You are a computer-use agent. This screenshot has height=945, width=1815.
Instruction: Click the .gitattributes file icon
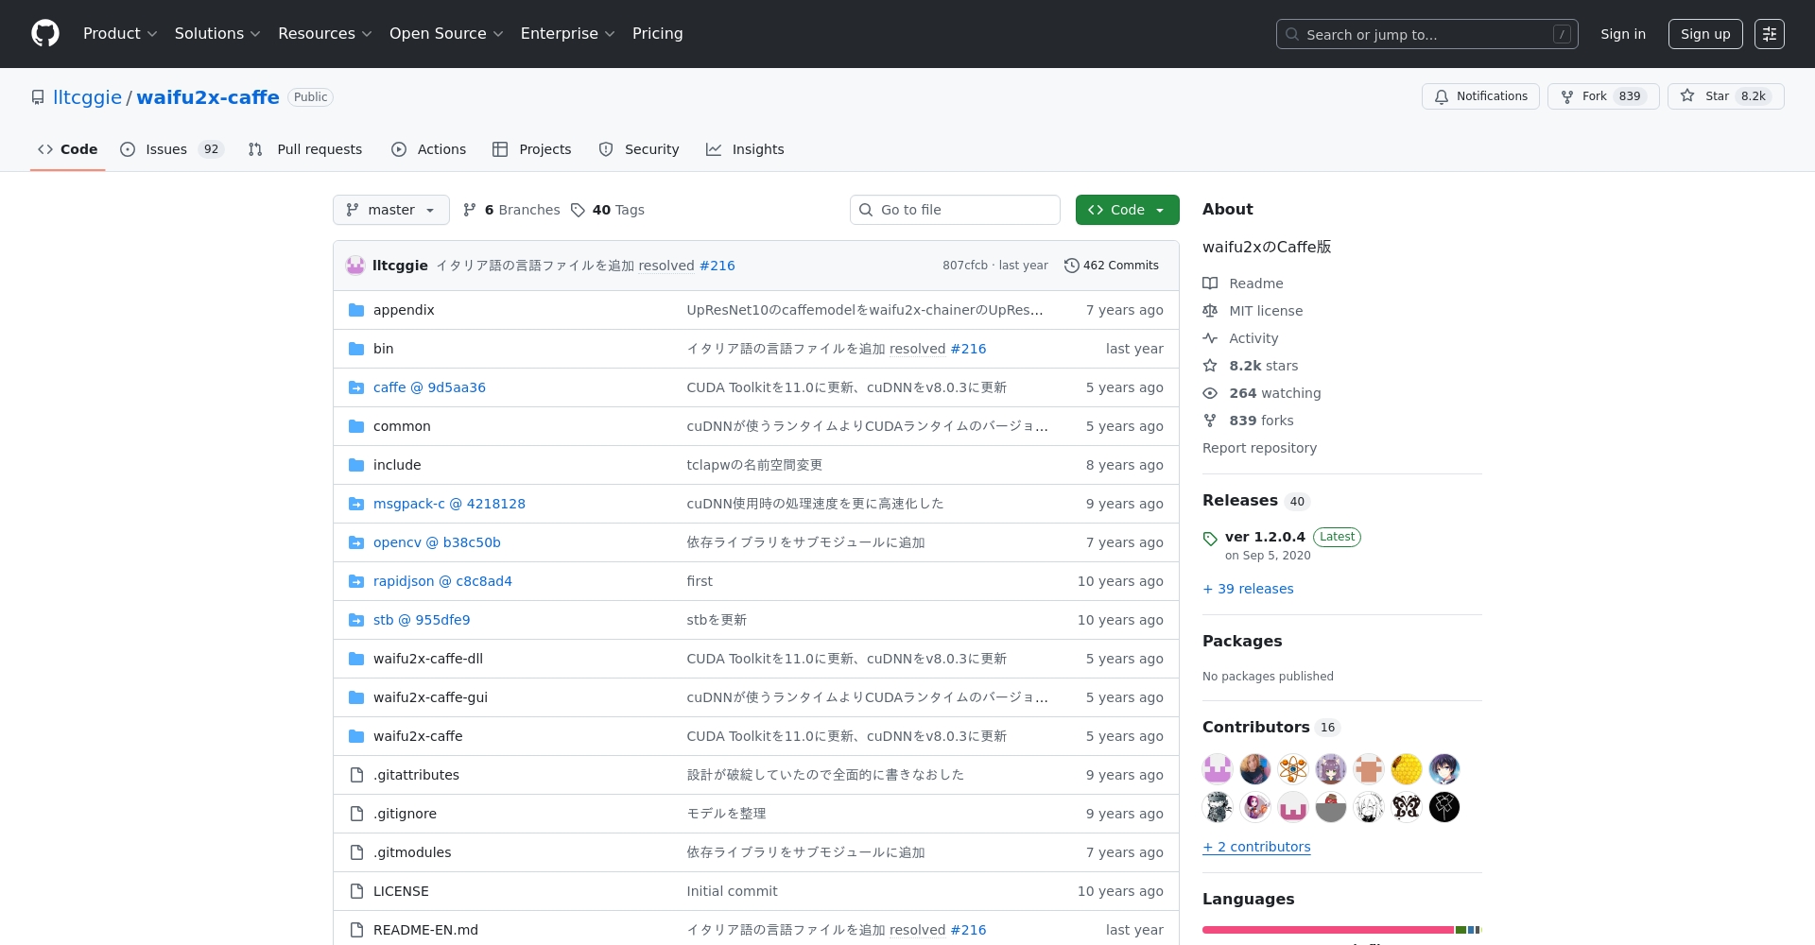(356, 775)
